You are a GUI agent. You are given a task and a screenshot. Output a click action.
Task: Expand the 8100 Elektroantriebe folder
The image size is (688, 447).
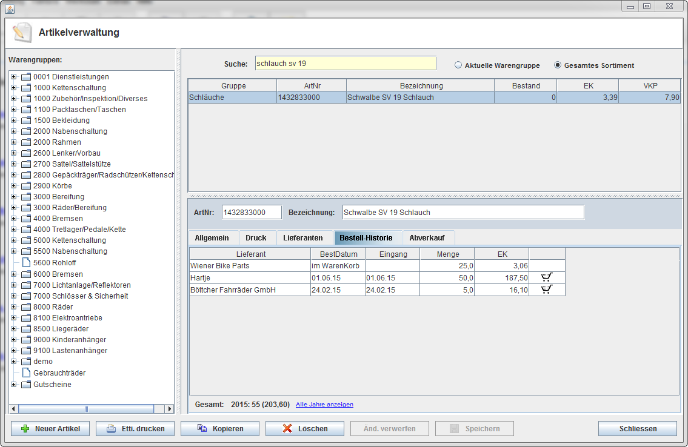coord(14,318)
